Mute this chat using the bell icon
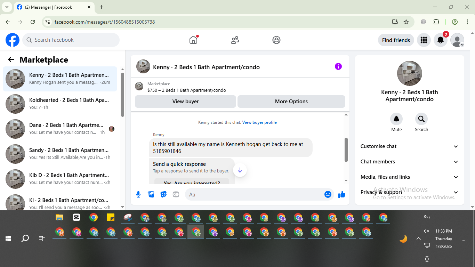Viewport: 475px width, 267px height. (x=396, y=119)
